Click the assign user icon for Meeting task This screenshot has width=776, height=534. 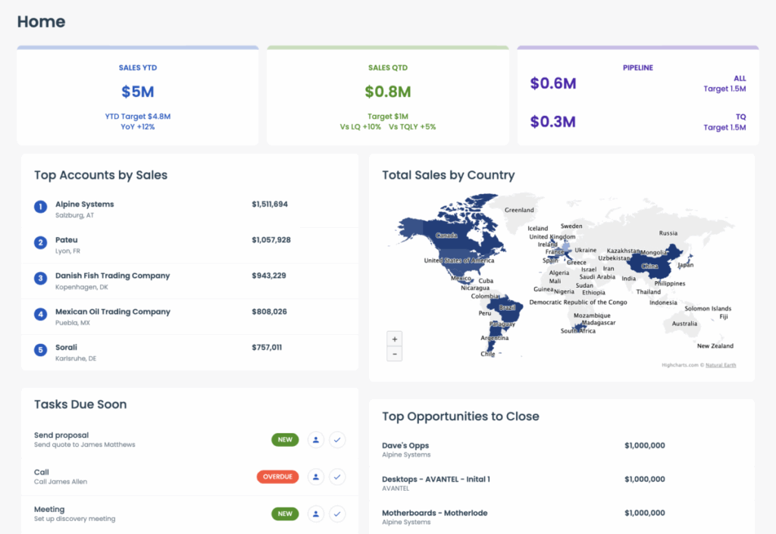click(316, 514)
